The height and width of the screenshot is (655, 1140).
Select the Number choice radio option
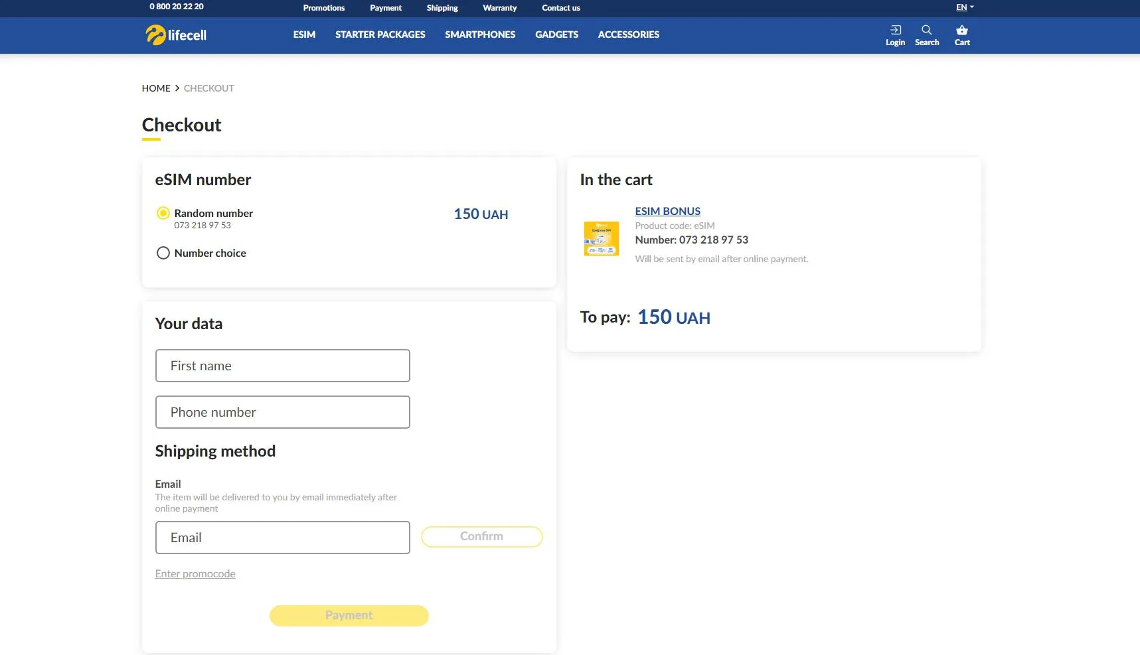(163, 253)
